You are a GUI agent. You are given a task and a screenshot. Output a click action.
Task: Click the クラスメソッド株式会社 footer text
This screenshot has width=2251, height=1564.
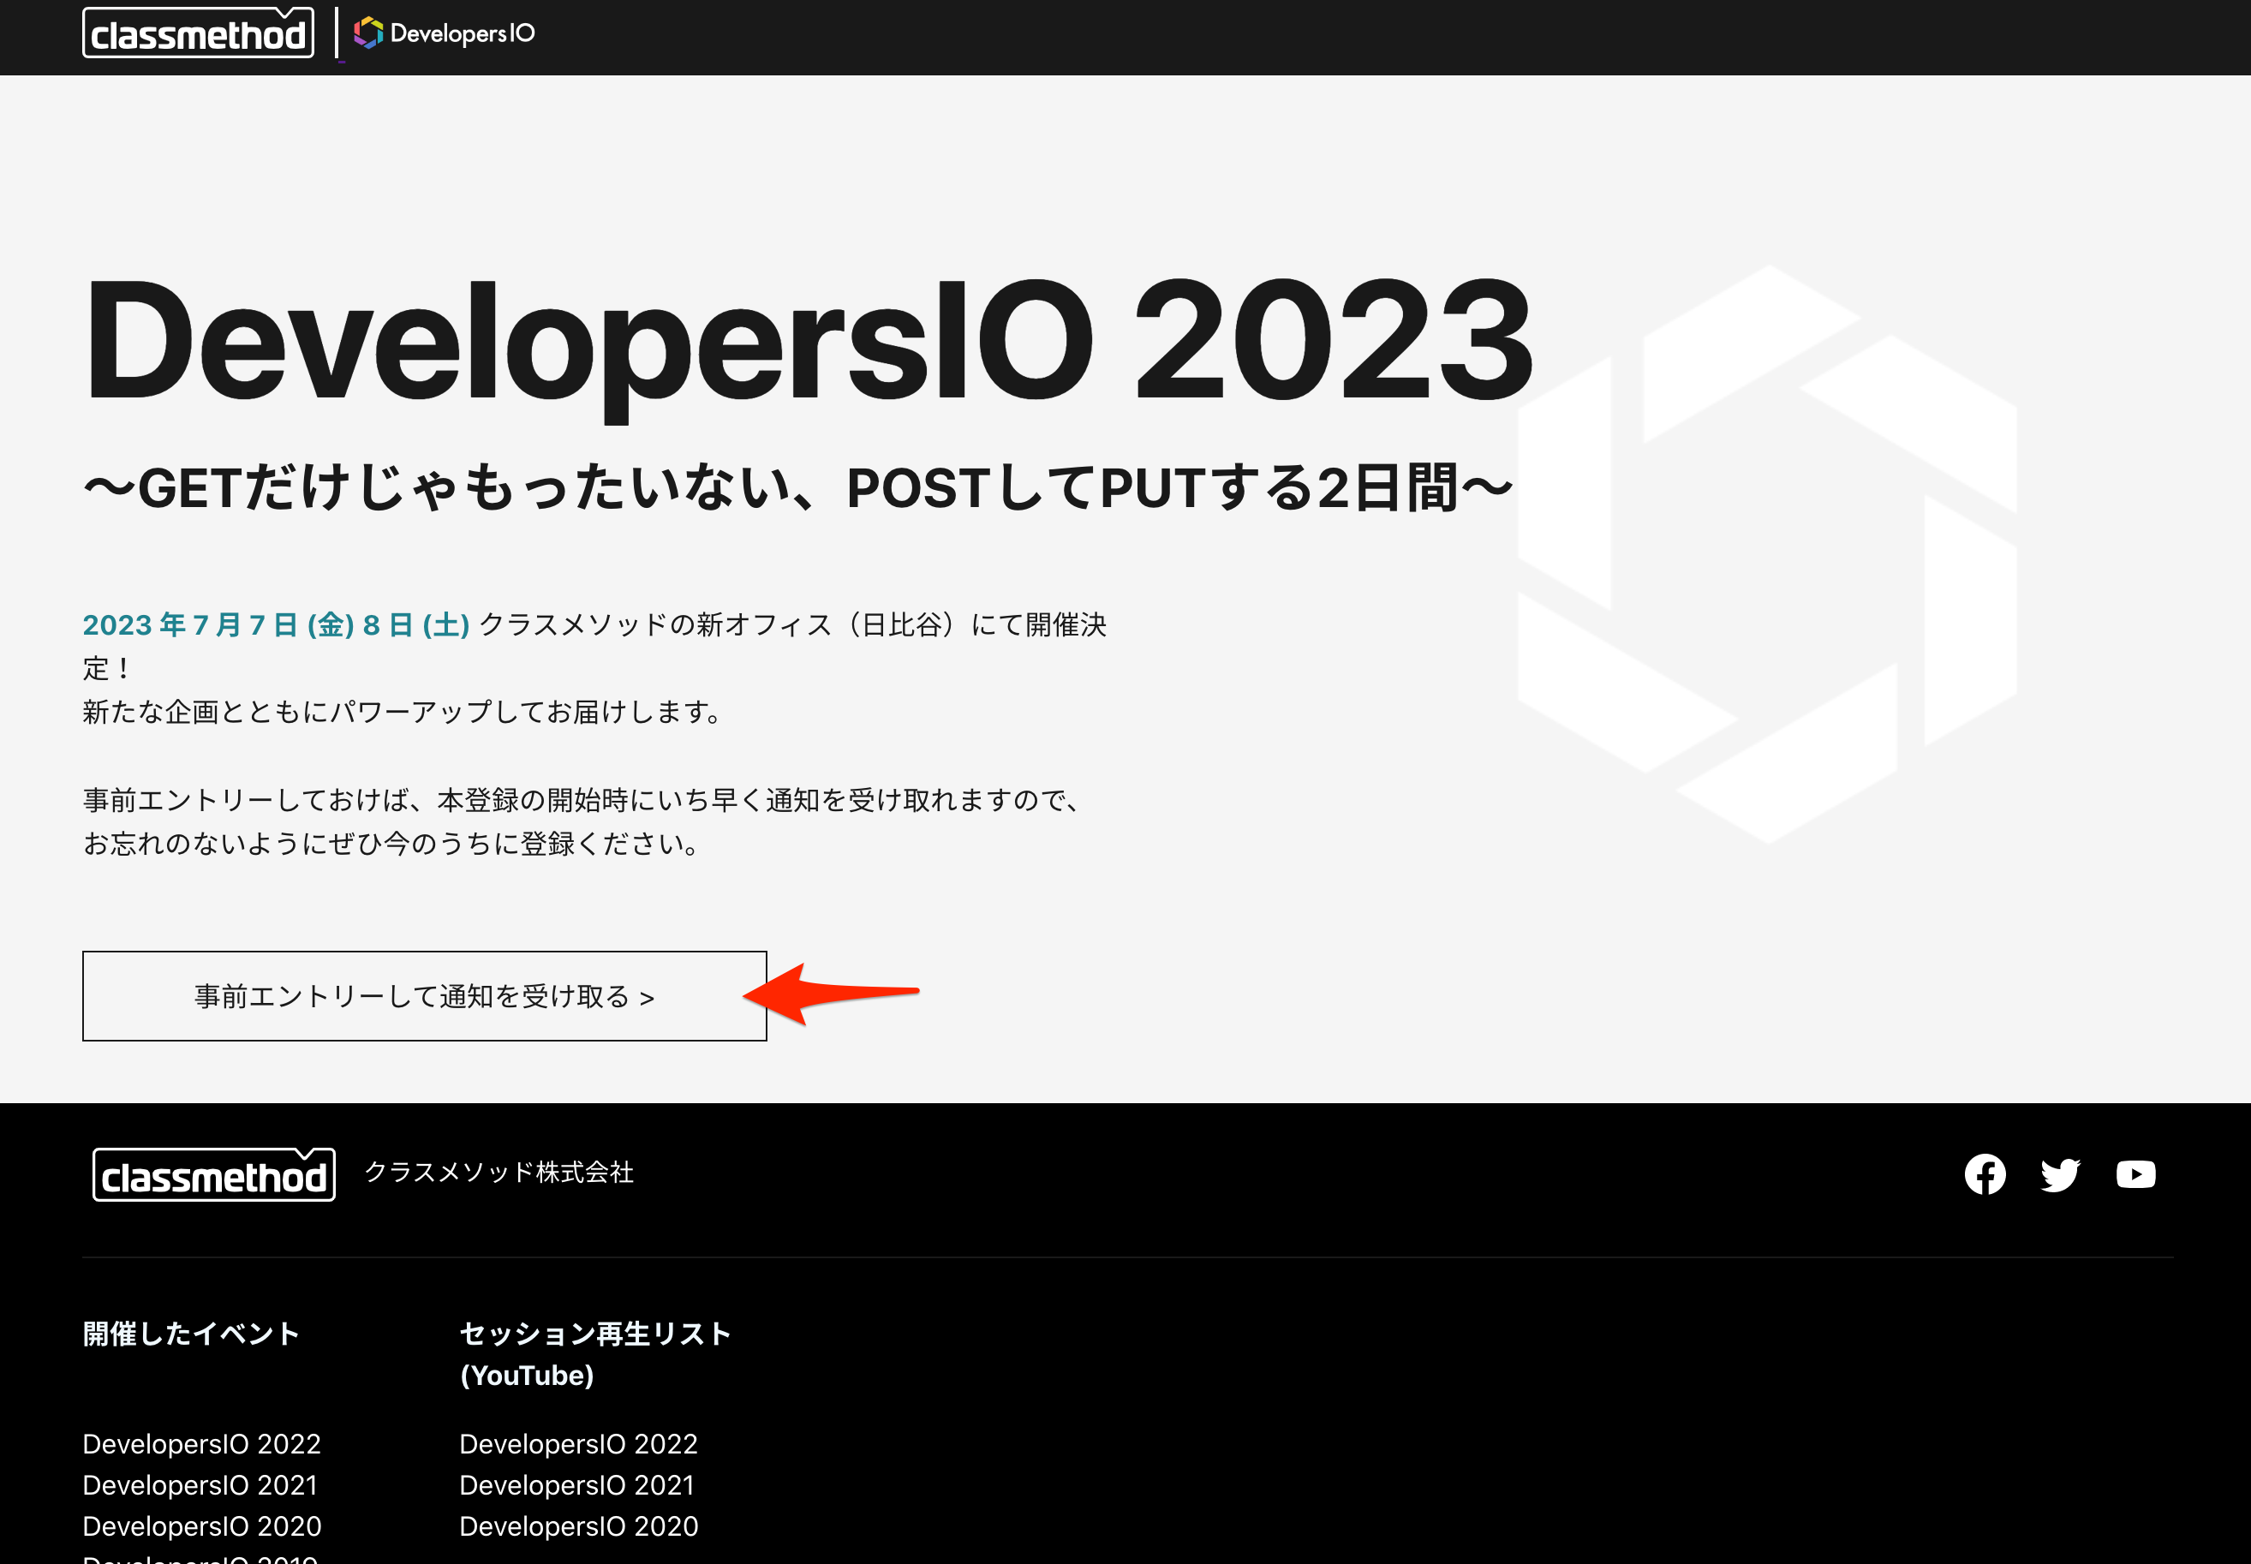pos(499,1172)
